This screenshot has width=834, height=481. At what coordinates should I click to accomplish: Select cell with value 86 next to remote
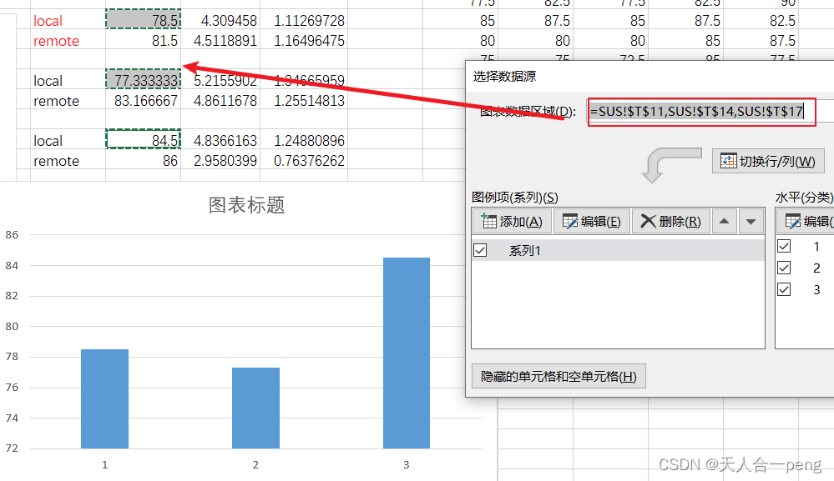[143, 161]
